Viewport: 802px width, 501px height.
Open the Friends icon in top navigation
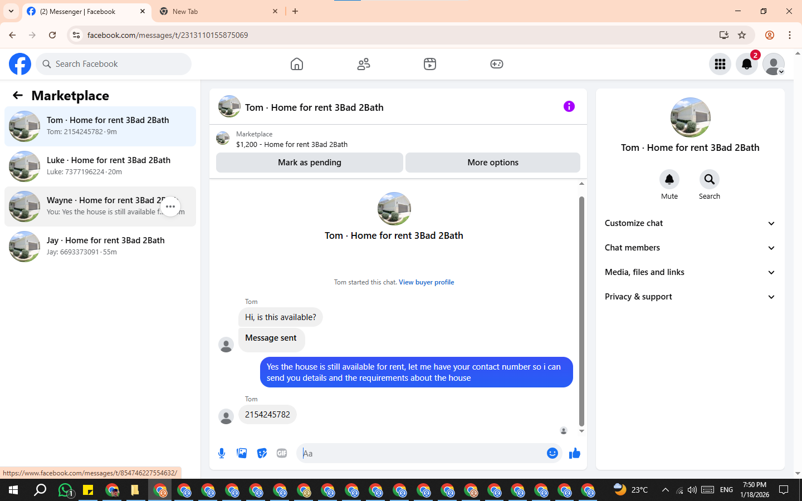point(364,64)
